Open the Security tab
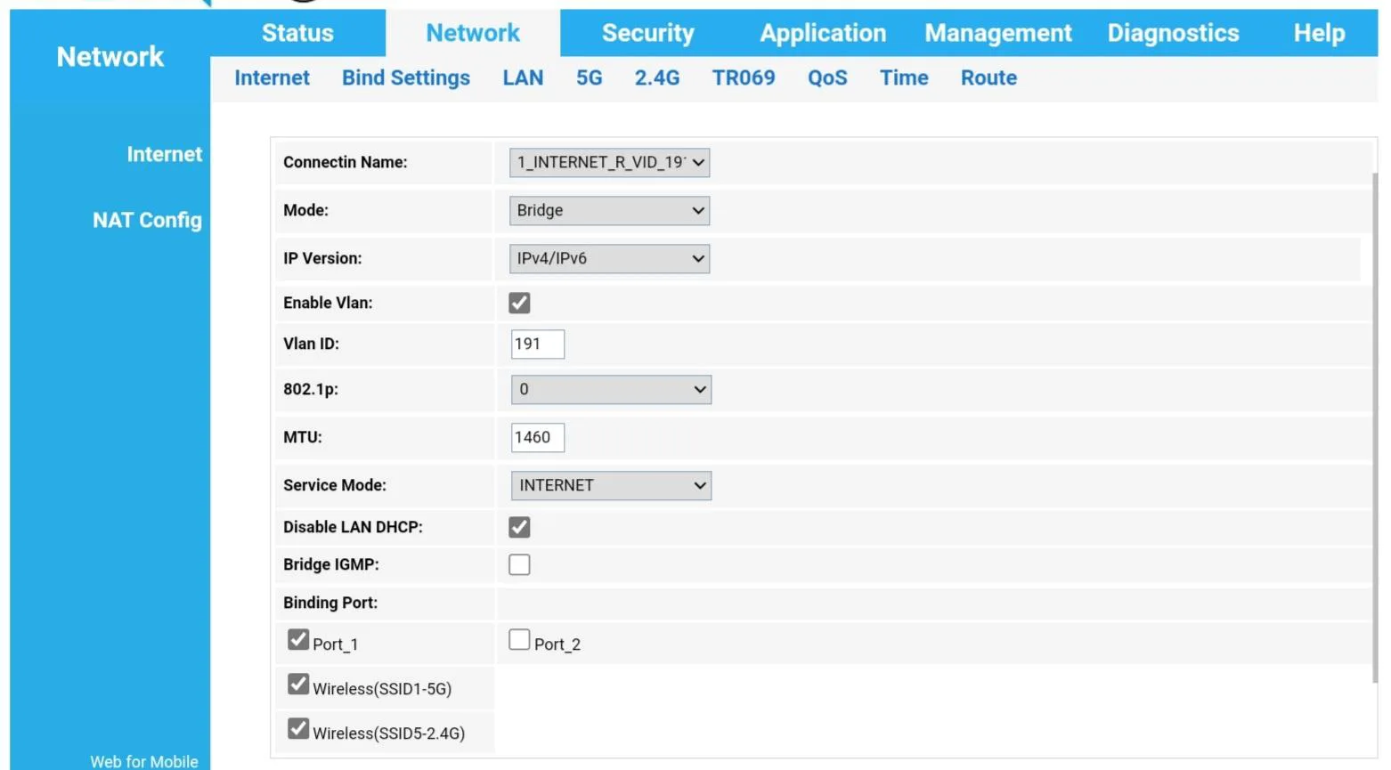Viewport: 1391px width, 770px height. coord(647,34)
